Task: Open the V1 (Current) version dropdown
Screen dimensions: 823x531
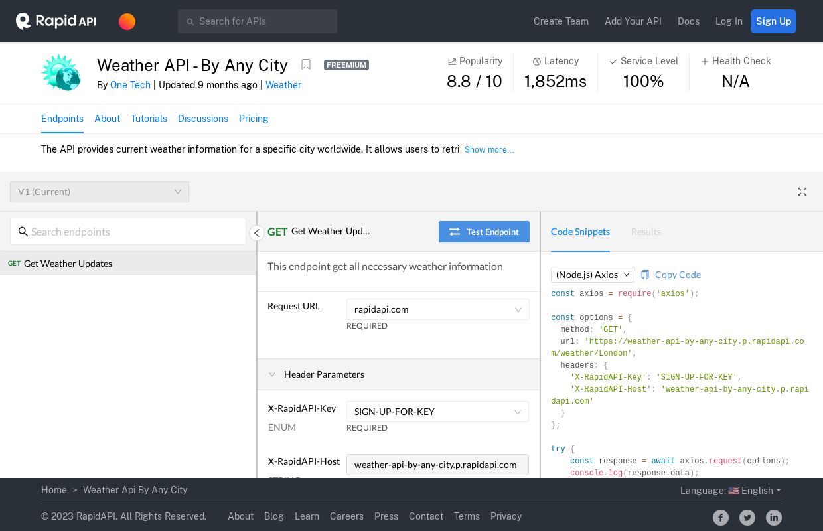Action: 100,192
